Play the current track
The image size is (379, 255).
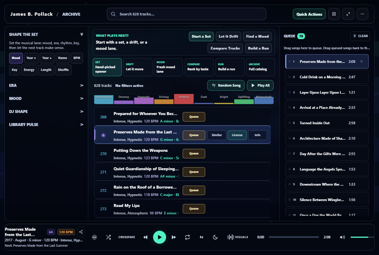[x=160, y=237]
